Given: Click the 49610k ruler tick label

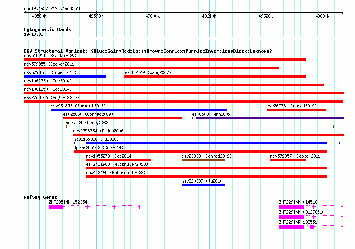Looking at the screenshot, I should tap(209, 16).
